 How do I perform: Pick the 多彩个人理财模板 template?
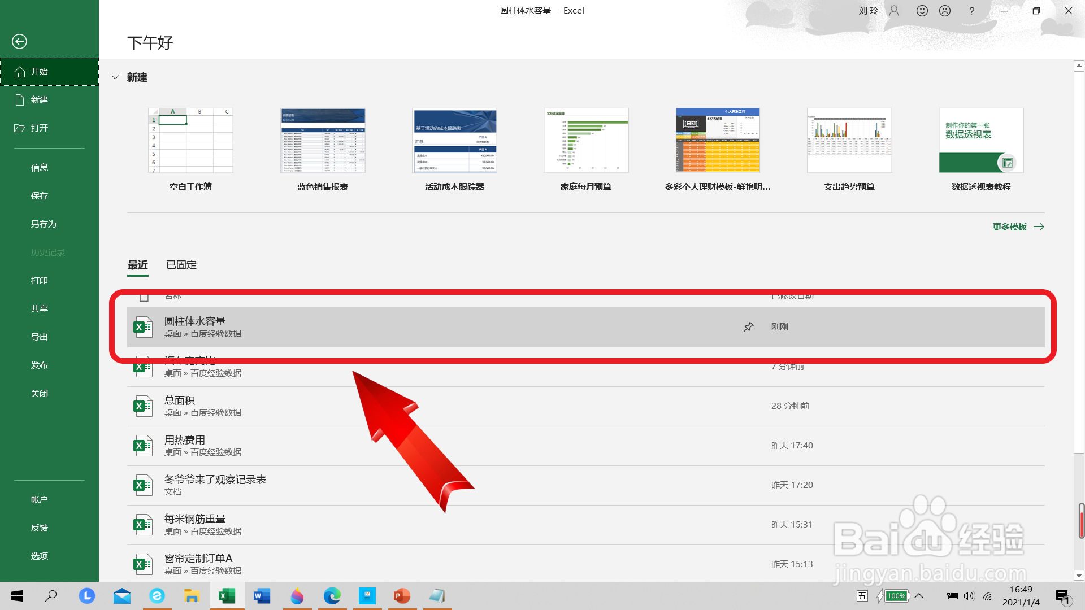[718, 141]
